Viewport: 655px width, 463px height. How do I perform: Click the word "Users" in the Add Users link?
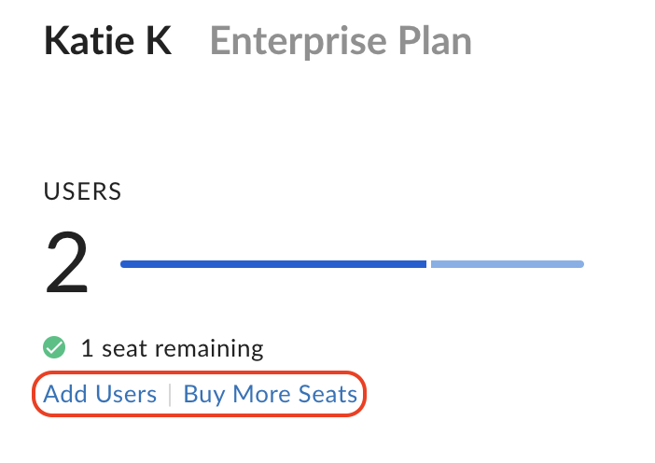(126, 394)
